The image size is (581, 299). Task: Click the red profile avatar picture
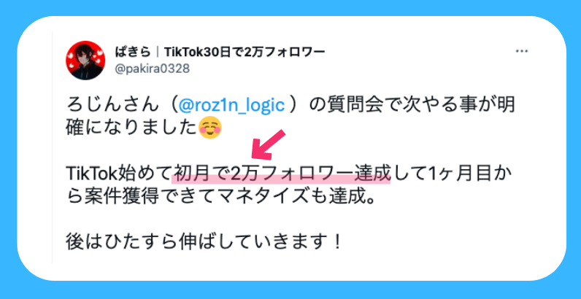click(85, 61)
